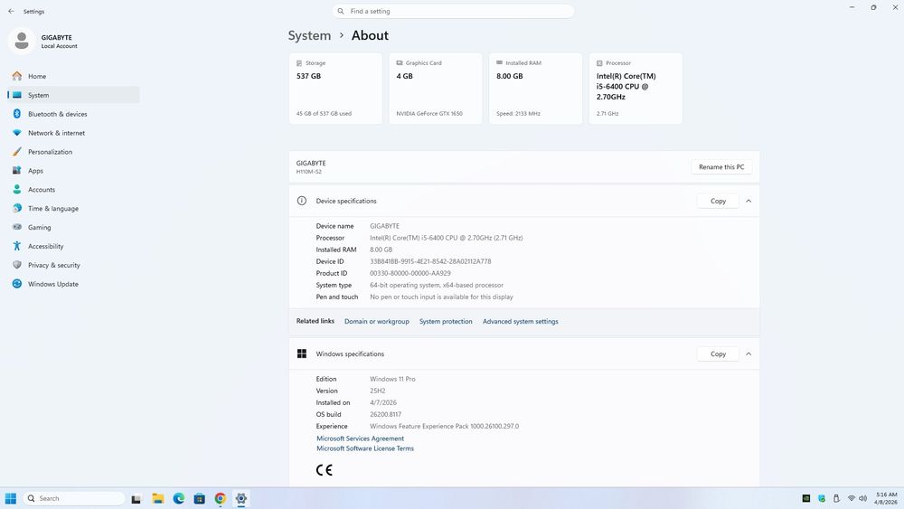Go to the Gaming settings
This screenshot has height=509, width=904.
click(73, 227)
